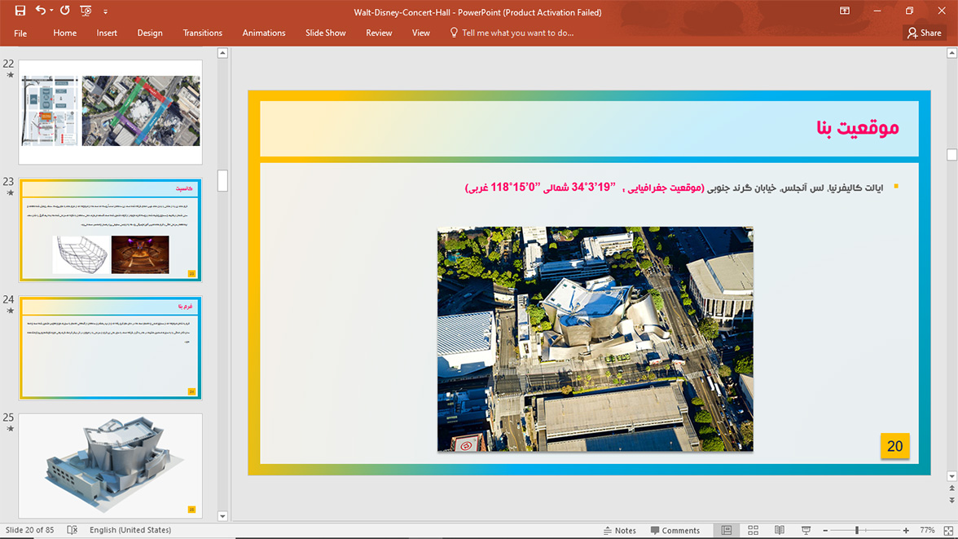Select slide 23 thumbnail
Viewport: 958px width, 539px height.
111,230
